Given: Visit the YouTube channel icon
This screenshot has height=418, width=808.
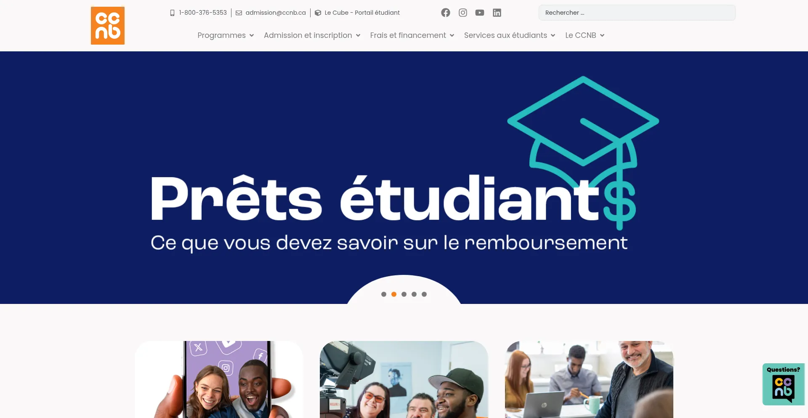Looking at the screenshot, I should [480, 13].
